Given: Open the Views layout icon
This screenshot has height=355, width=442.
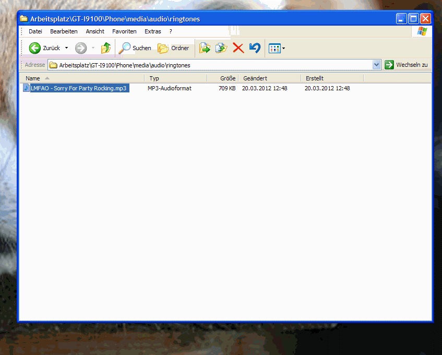Looking at the screenshot, I should coord(274,48).
